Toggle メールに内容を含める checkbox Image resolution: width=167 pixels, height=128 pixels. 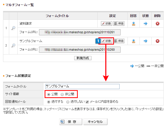(87, 102)
